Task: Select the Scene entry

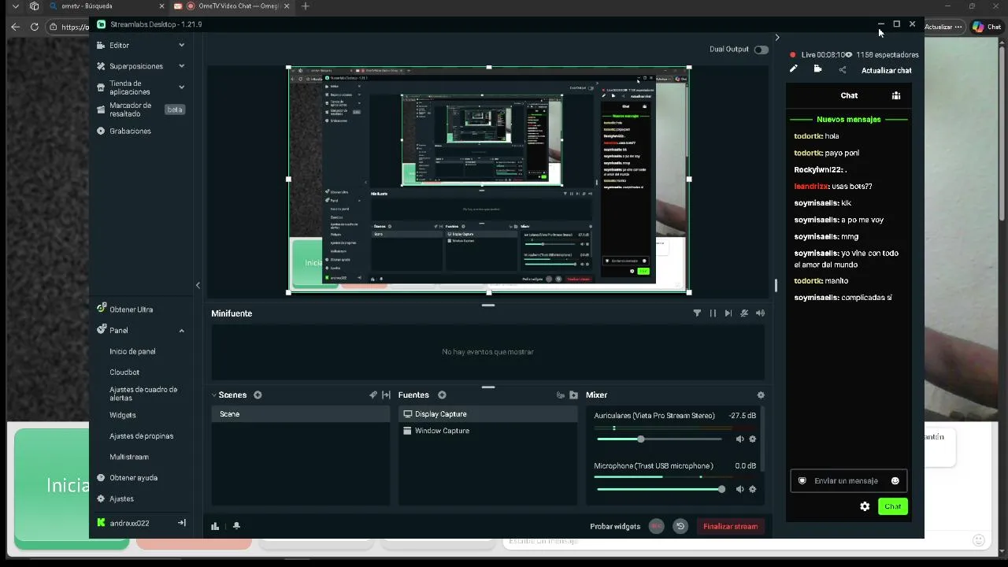Action: coord(301,414)
